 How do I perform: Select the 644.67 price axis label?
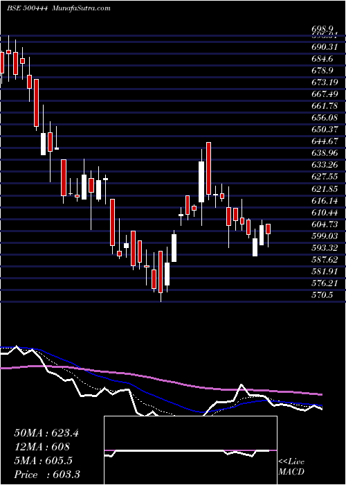pos(323,141)
